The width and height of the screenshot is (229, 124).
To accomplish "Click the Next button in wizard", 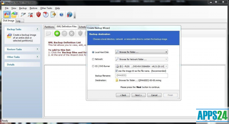I will 139,95.
